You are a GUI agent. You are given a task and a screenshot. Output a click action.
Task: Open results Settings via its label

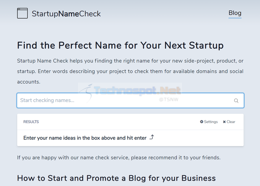(211, 122)
